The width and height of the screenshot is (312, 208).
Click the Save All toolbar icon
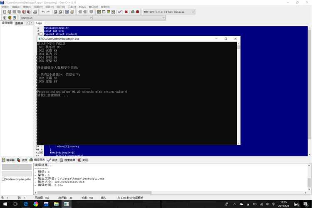pos(19,12)
